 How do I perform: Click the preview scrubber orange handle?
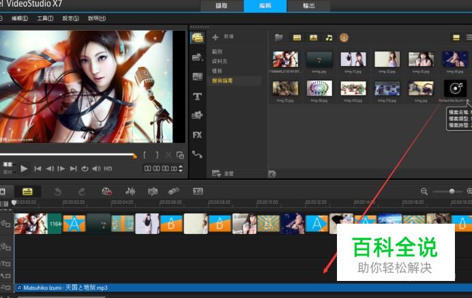tap(134, 155)
